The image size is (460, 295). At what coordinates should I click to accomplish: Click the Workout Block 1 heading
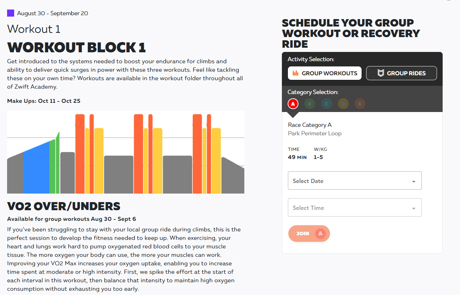(76, 47)
